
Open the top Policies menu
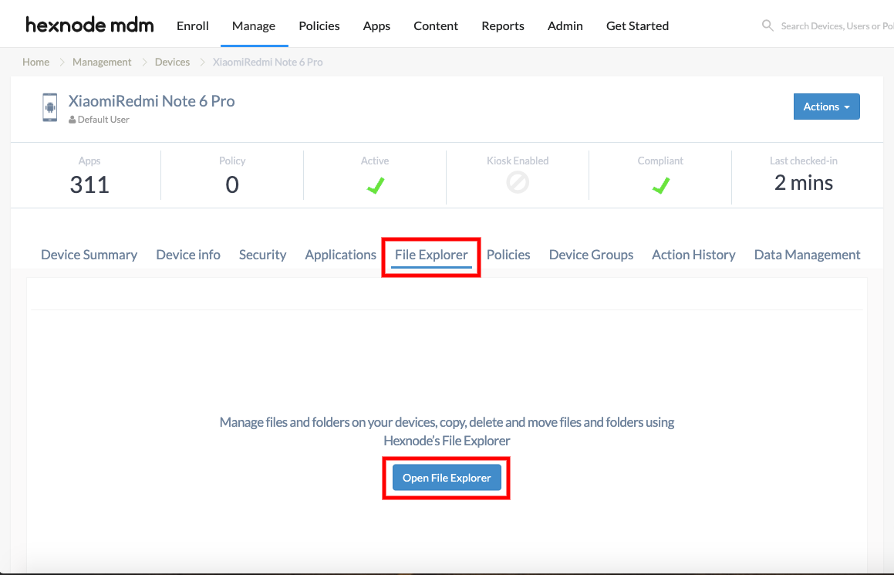tap(319, 25)
